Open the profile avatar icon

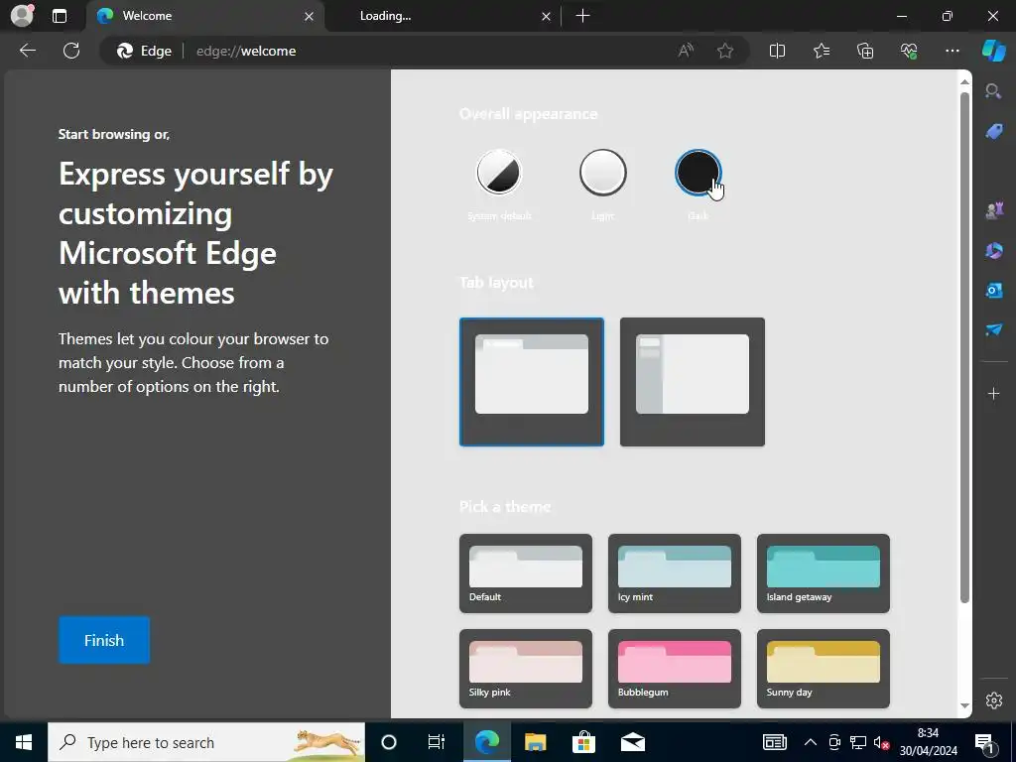22,16
